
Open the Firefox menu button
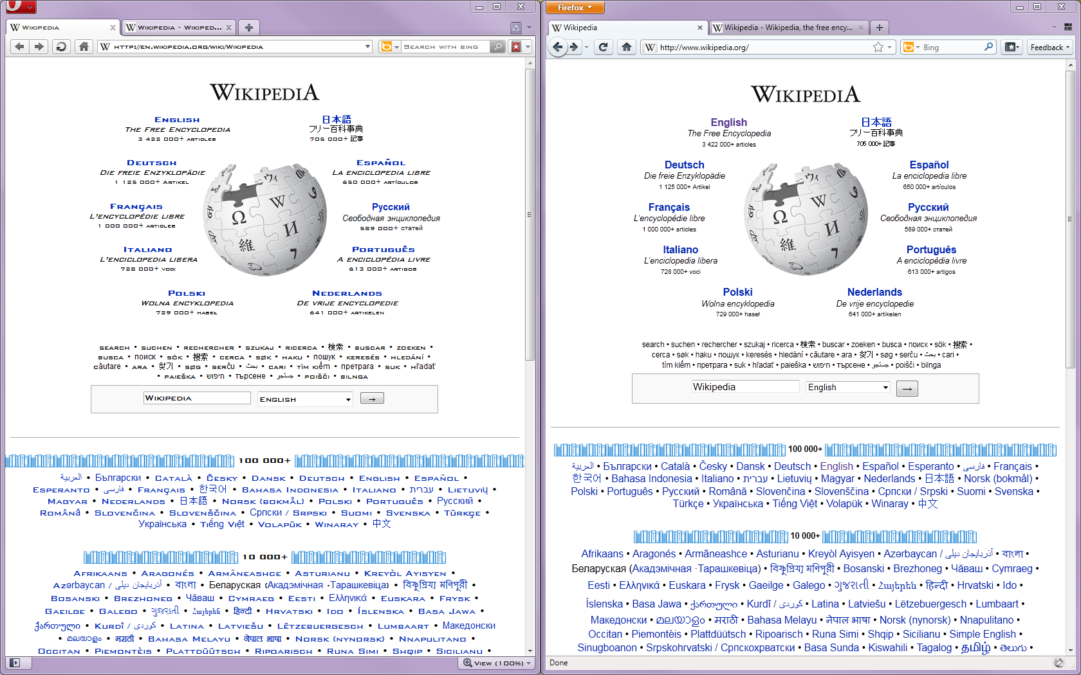[576, 7]
